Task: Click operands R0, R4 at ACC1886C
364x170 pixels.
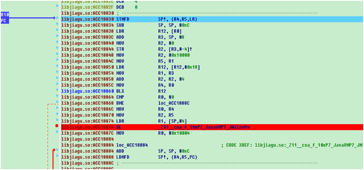Action: pyautogui.click(x=165, y=109)
